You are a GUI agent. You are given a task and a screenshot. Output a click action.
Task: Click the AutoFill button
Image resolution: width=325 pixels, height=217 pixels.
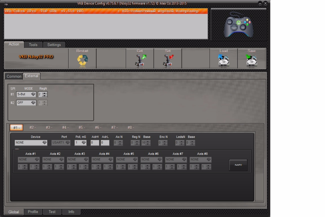click(x=238, y=165)
